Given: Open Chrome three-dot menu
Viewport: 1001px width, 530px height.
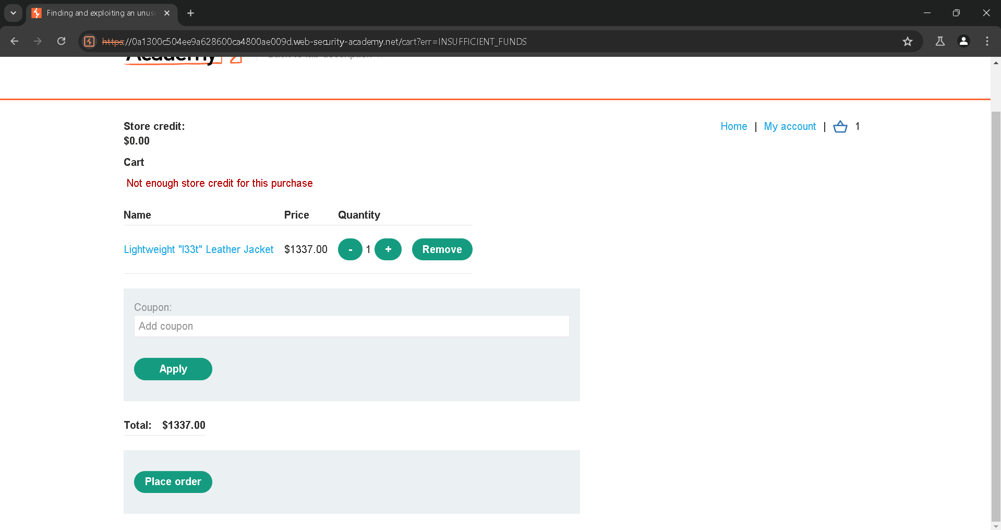Looking at the screenshot, I should (x=987, y=41).
